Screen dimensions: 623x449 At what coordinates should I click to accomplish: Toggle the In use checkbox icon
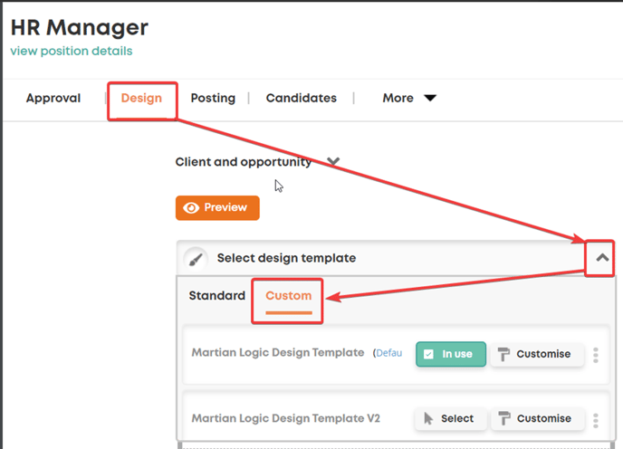(428, 354)
